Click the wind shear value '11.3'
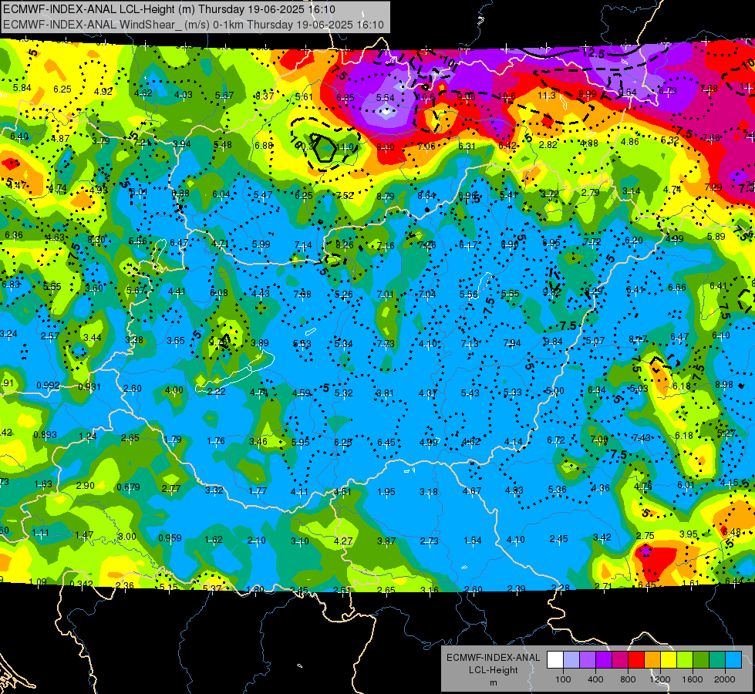Image resolution: width=755 pixels, height=694 pixels. (547, 96)
